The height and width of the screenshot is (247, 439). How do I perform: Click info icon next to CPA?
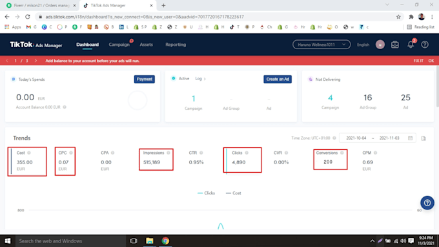click(x=112, y=153)
